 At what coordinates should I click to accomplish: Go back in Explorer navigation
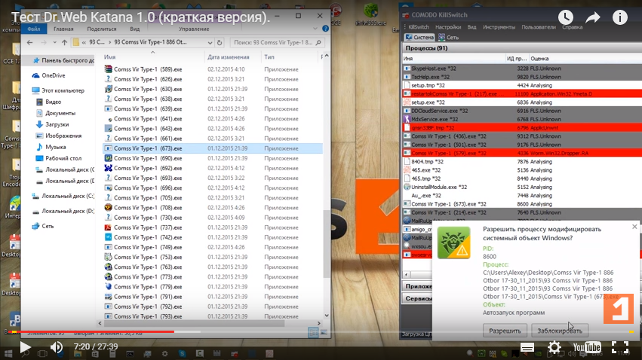click(x=29, y=42)
